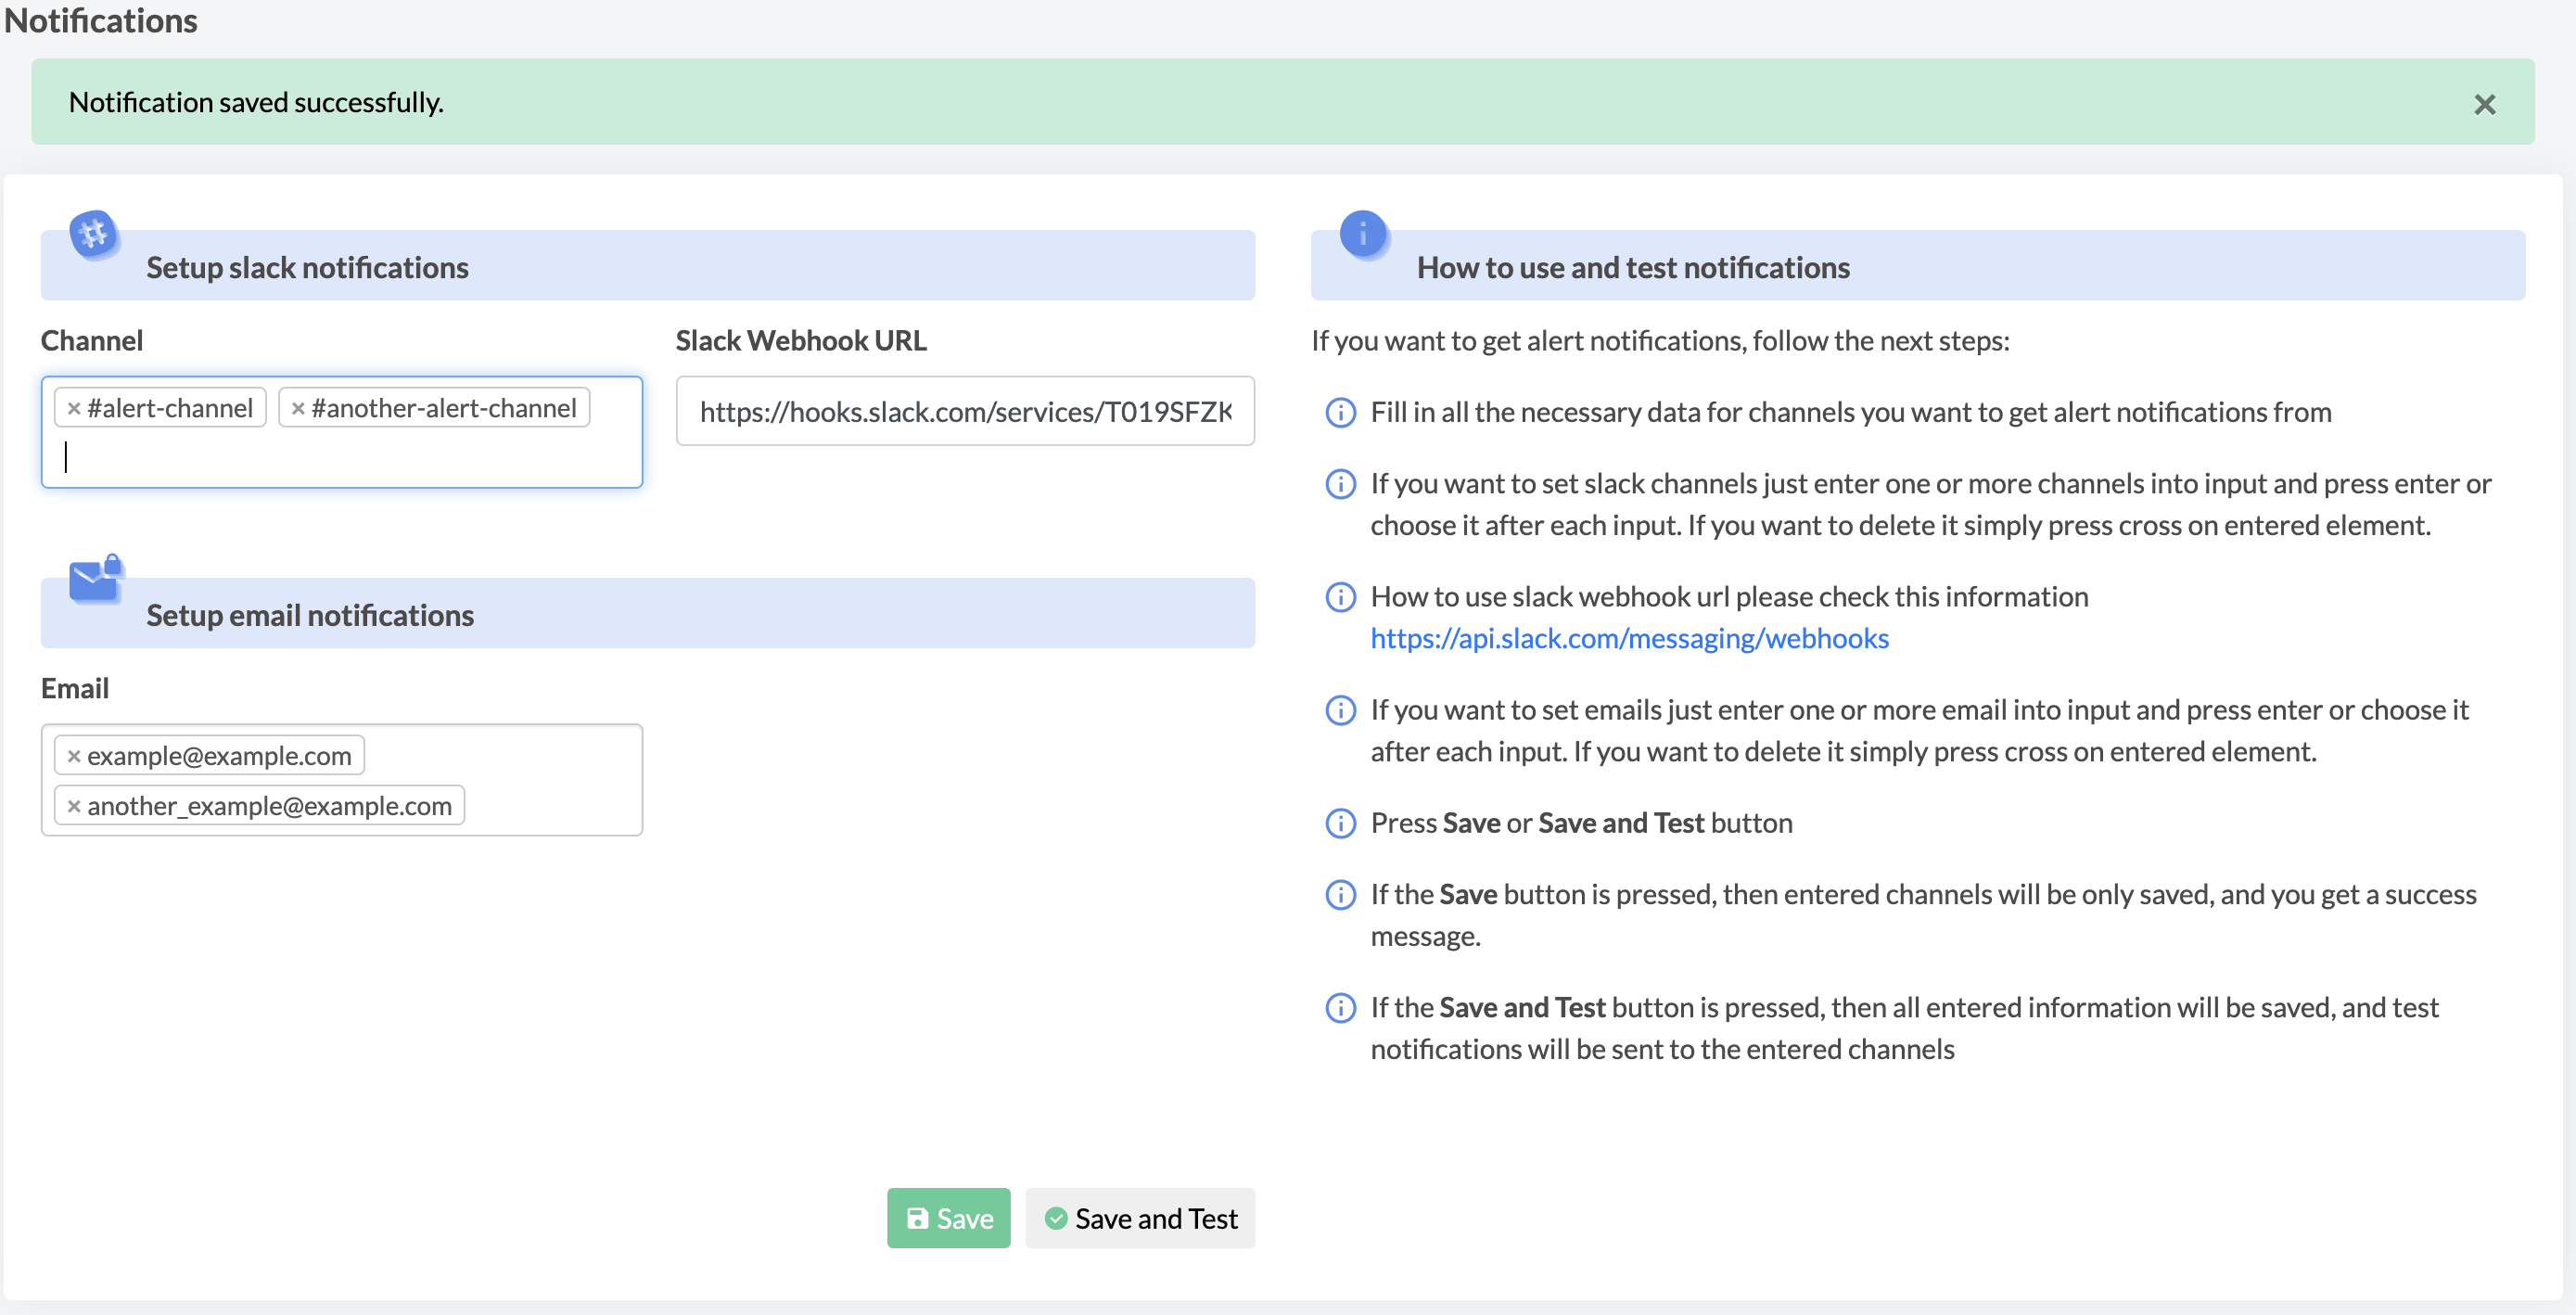The image size is (2576, 1315).
Task: Remove the #alert-channel tag
Action: coord(74,408)
